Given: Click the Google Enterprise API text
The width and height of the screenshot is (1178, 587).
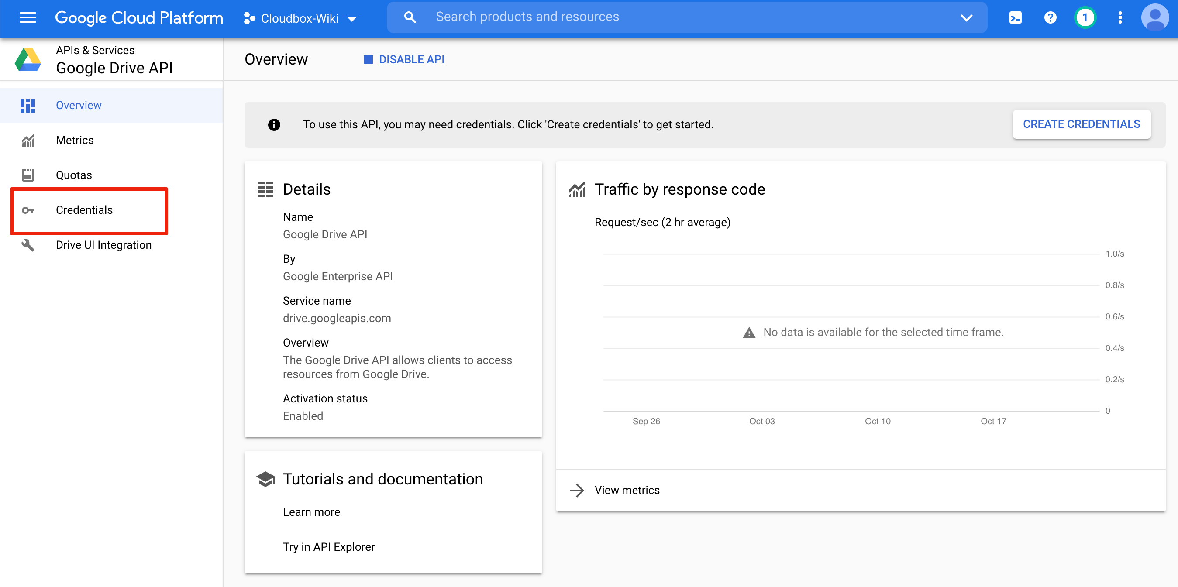Looking at the screenshot, I should pos(338,277).
